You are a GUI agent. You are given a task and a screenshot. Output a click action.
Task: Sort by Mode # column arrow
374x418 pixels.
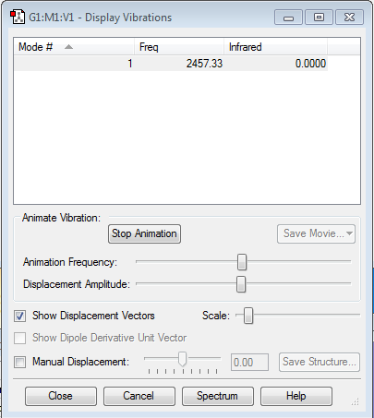pyautogui.click(x=68, y=47)
